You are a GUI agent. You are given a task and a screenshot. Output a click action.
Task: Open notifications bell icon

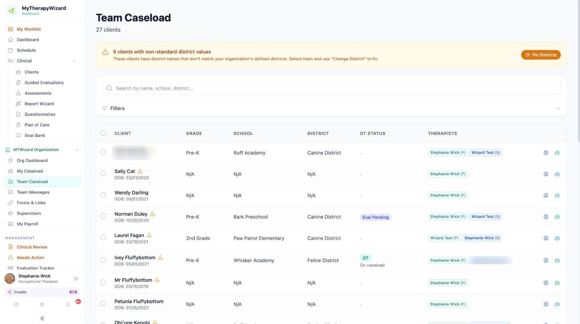point(68,304)
